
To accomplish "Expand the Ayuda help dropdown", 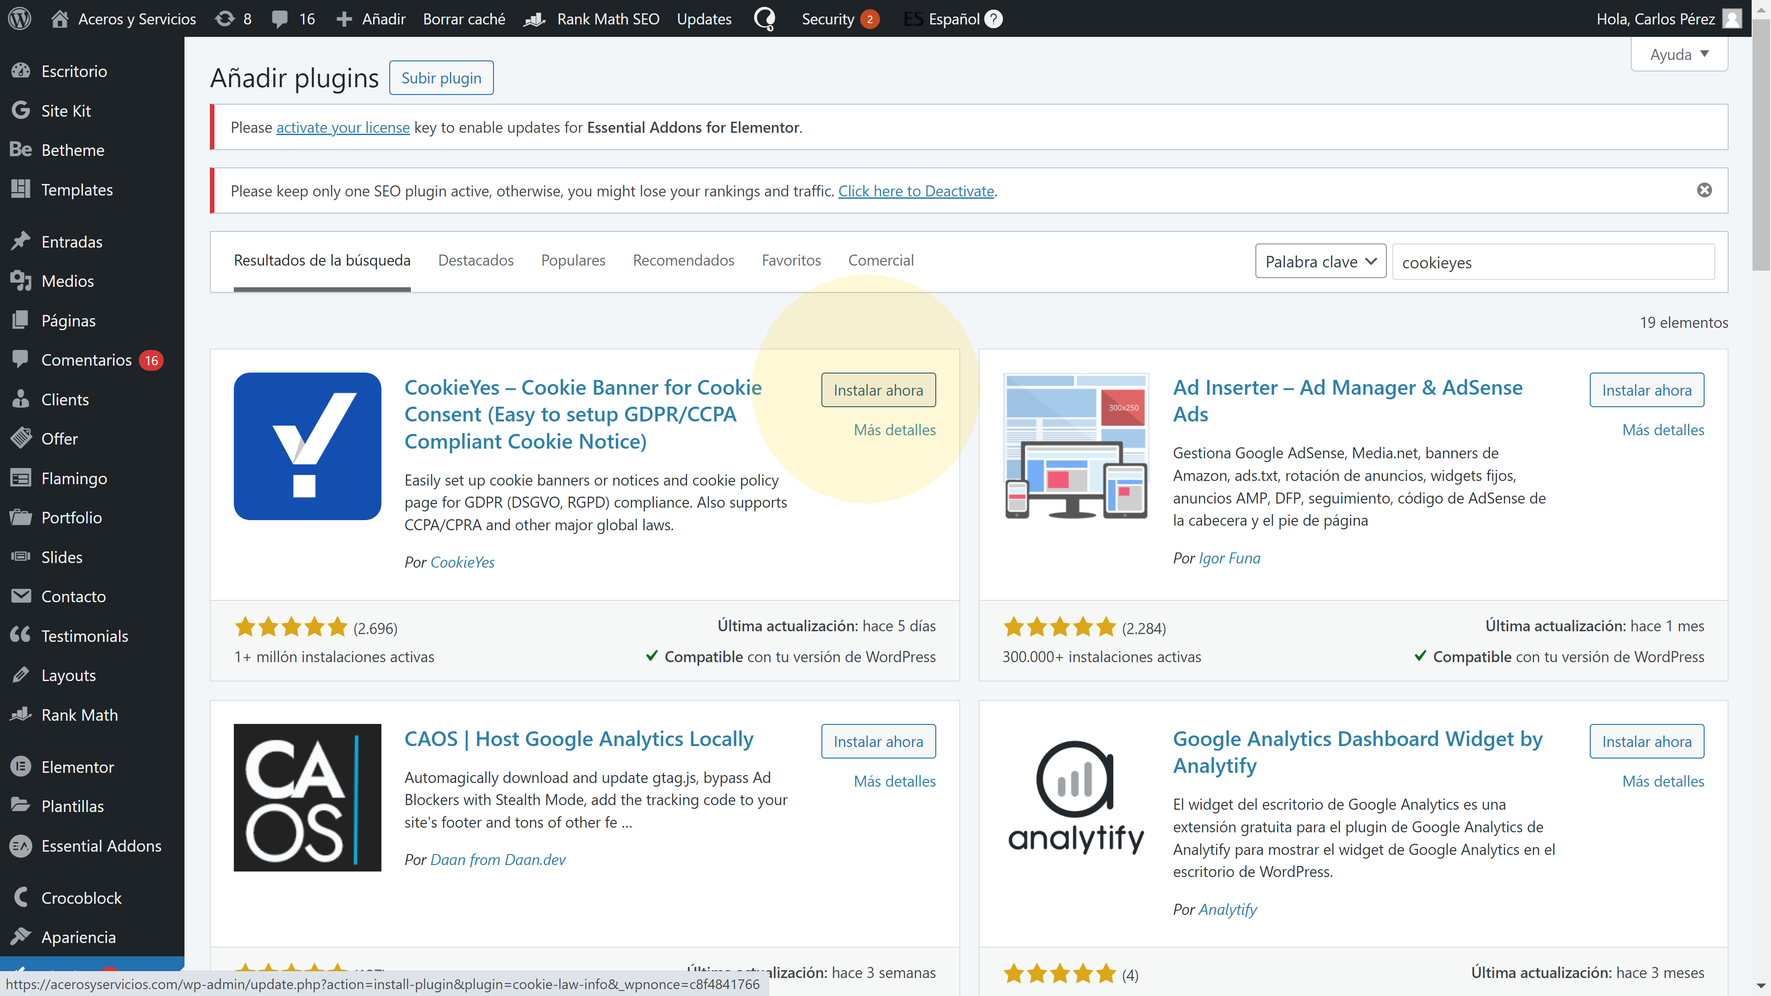I will [x=1679, y=54].
